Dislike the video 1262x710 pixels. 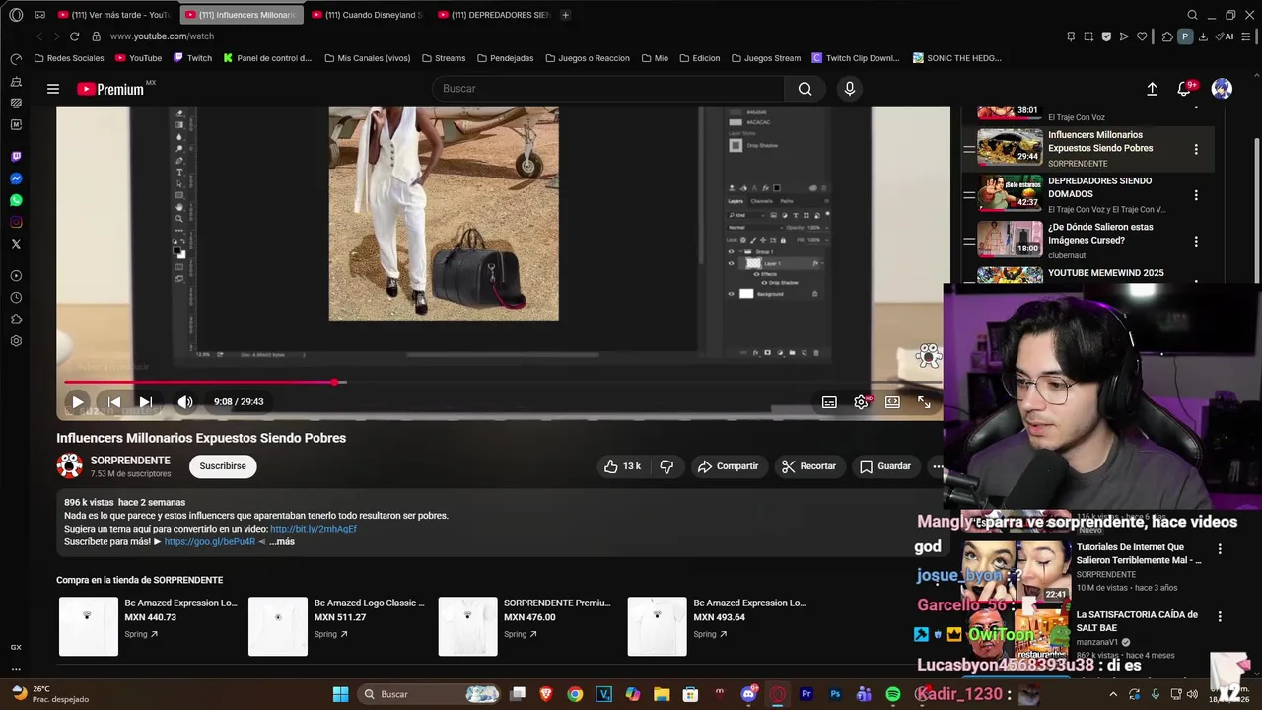point(666,466)
